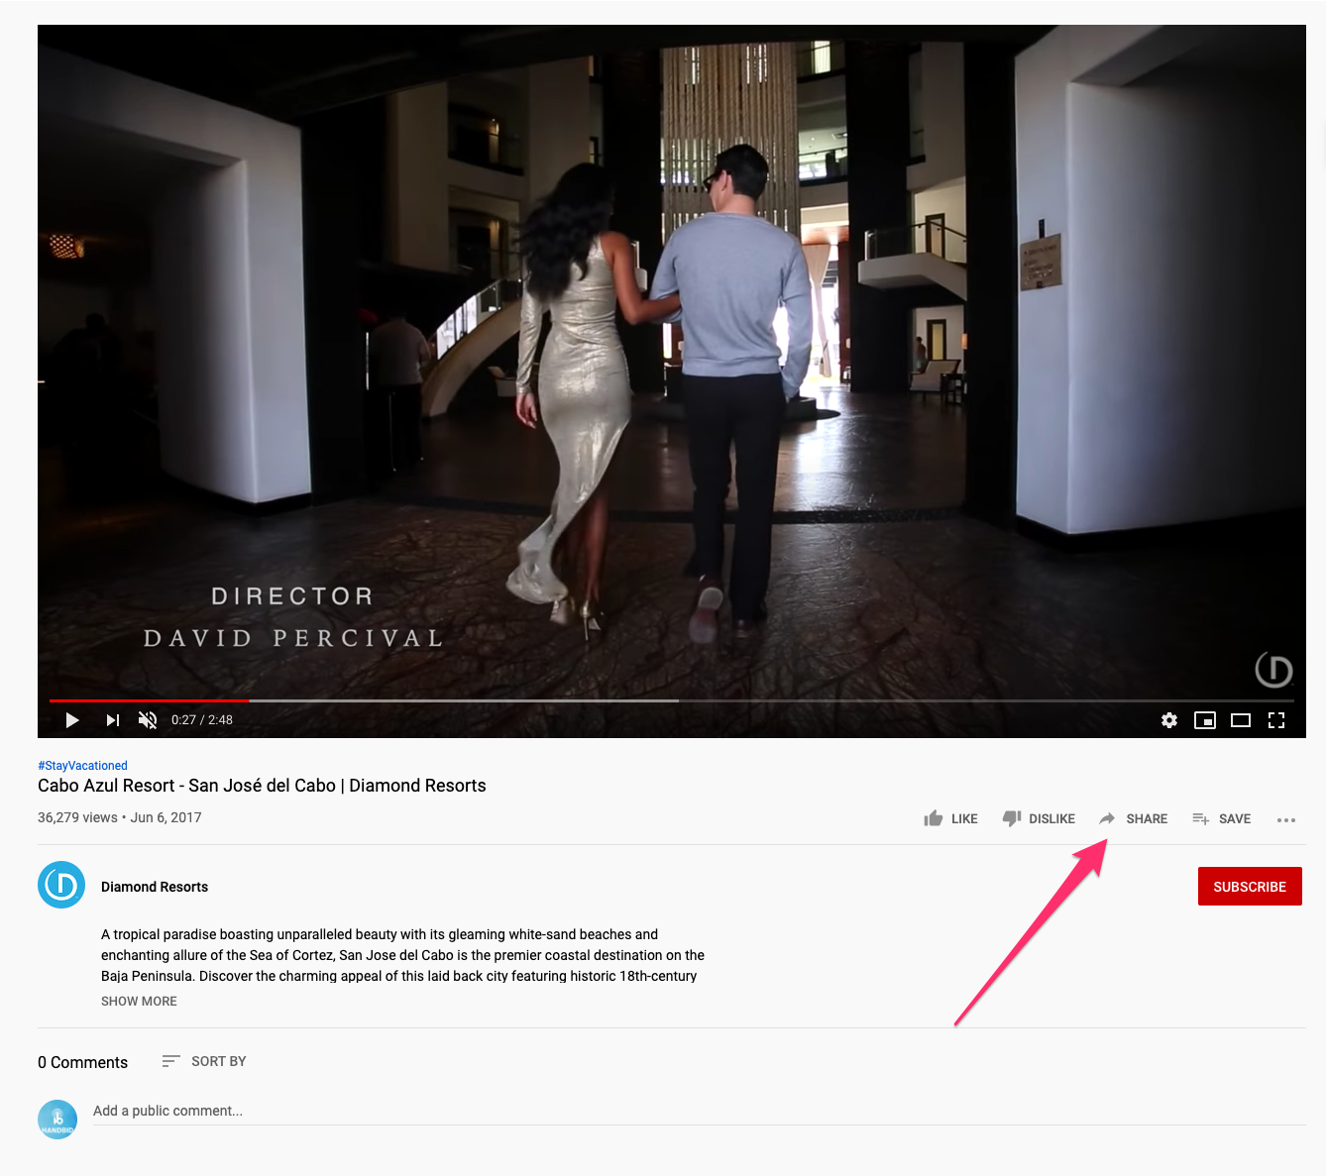Subscribe to Diamond Resorts channel
Screen dimensions: 1326x1176
(x=1250, y=887)
